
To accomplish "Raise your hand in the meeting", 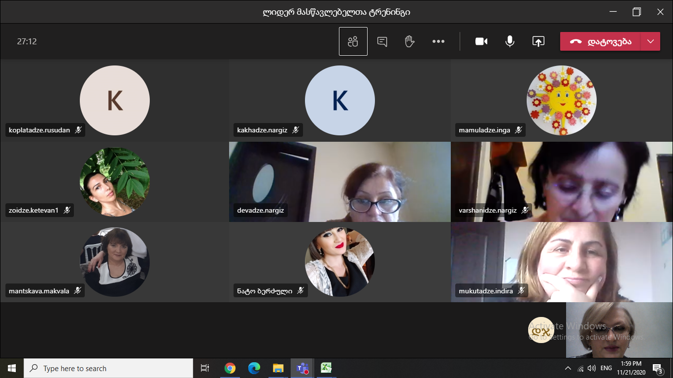I will (409, 42).
